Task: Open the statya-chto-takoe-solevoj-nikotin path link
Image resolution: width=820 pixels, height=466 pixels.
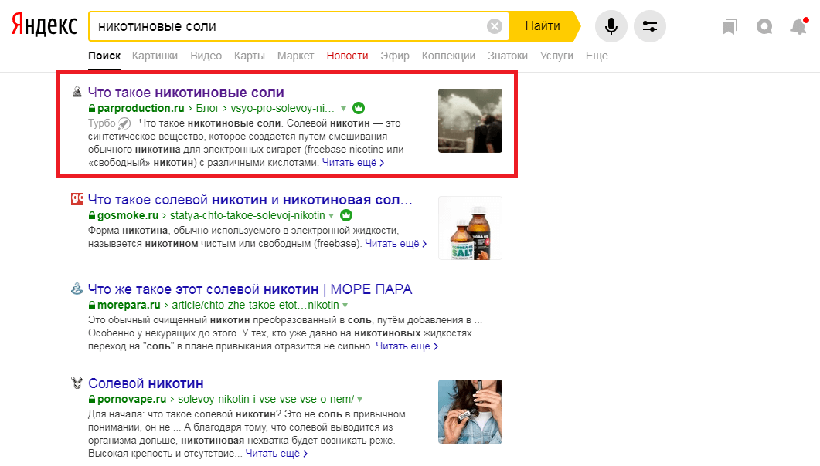Action: coord(247,215)
